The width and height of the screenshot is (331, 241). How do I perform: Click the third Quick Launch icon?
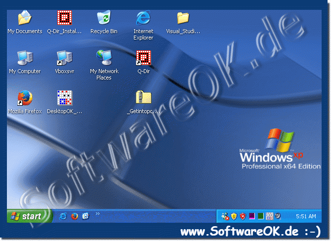[85, 216]
